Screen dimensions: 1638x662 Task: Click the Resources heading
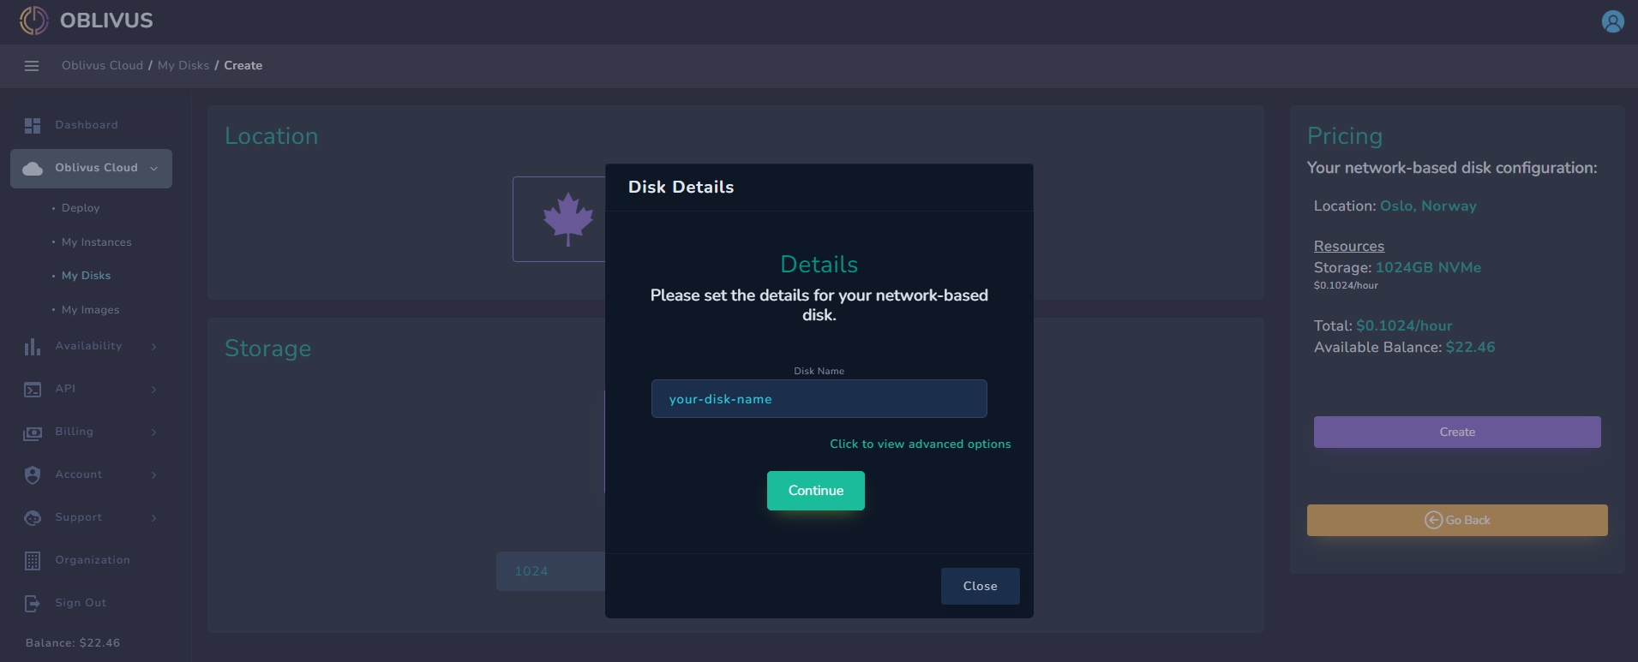tap(1349, 247)
